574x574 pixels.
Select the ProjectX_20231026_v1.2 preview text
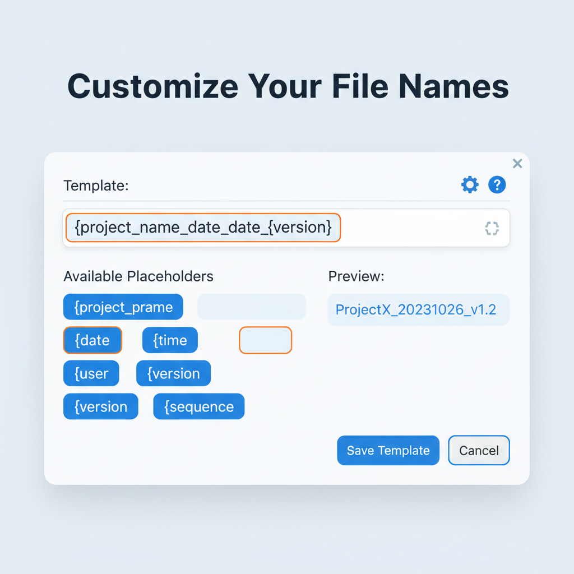tap(416, 309)
